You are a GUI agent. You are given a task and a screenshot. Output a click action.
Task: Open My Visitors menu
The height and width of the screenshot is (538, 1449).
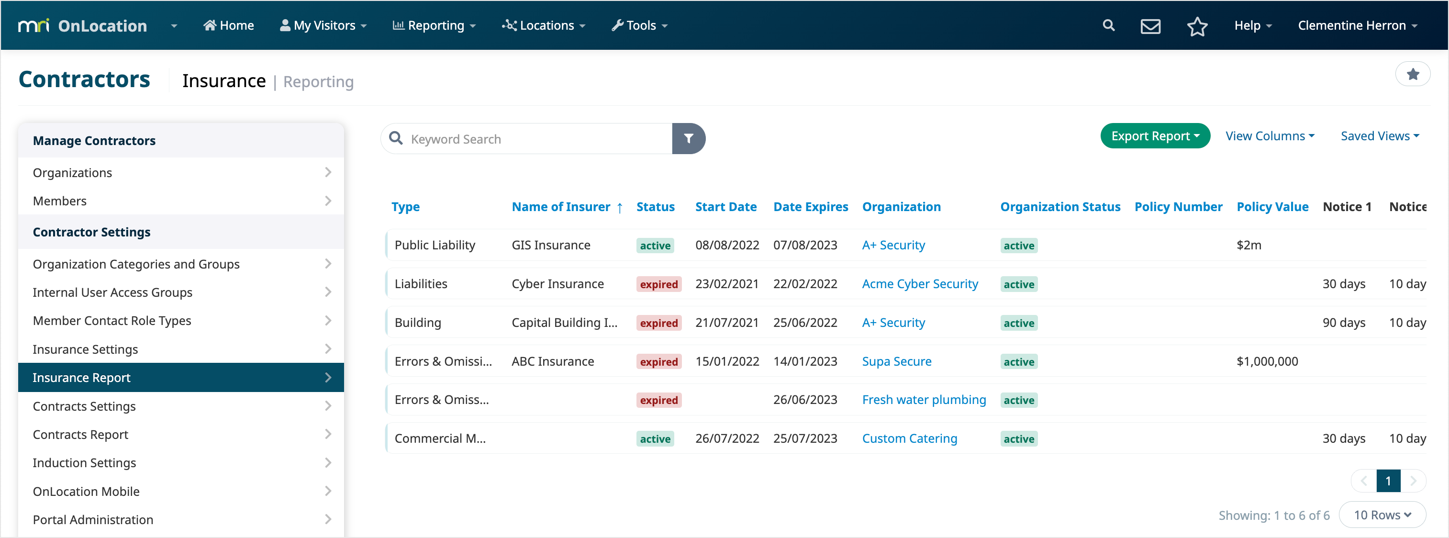[323, 25]
